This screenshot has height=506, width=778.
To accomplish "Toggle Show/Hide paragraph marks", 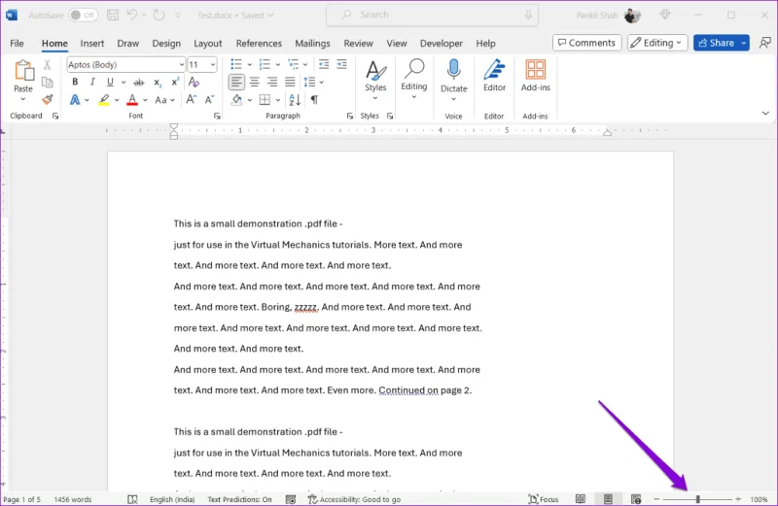I will (x=314, y=100).
